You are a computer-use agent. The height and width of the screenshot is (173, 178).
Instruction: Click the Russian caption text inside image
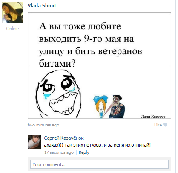pyautogui.click(x=90, y=44)
